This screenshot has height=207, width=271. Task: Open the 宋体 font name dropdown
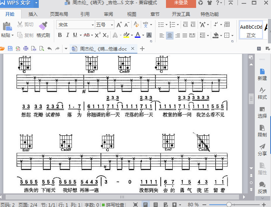pos(93,25)
